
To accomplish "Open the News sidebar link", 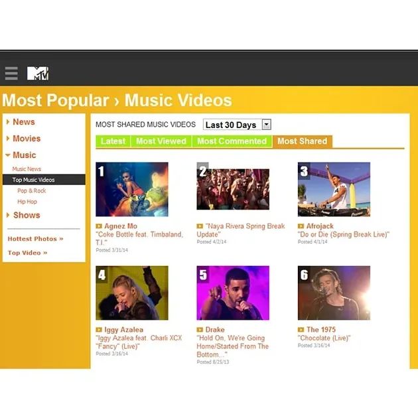I will tap(24, 122).
